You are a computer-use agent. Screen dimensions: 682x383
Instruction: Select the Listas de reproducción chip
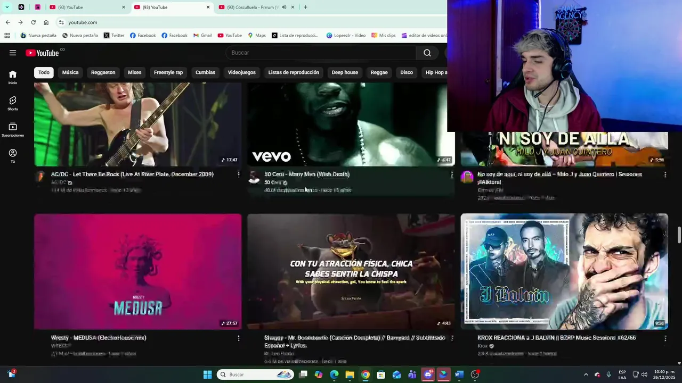[x=294, y=72]
